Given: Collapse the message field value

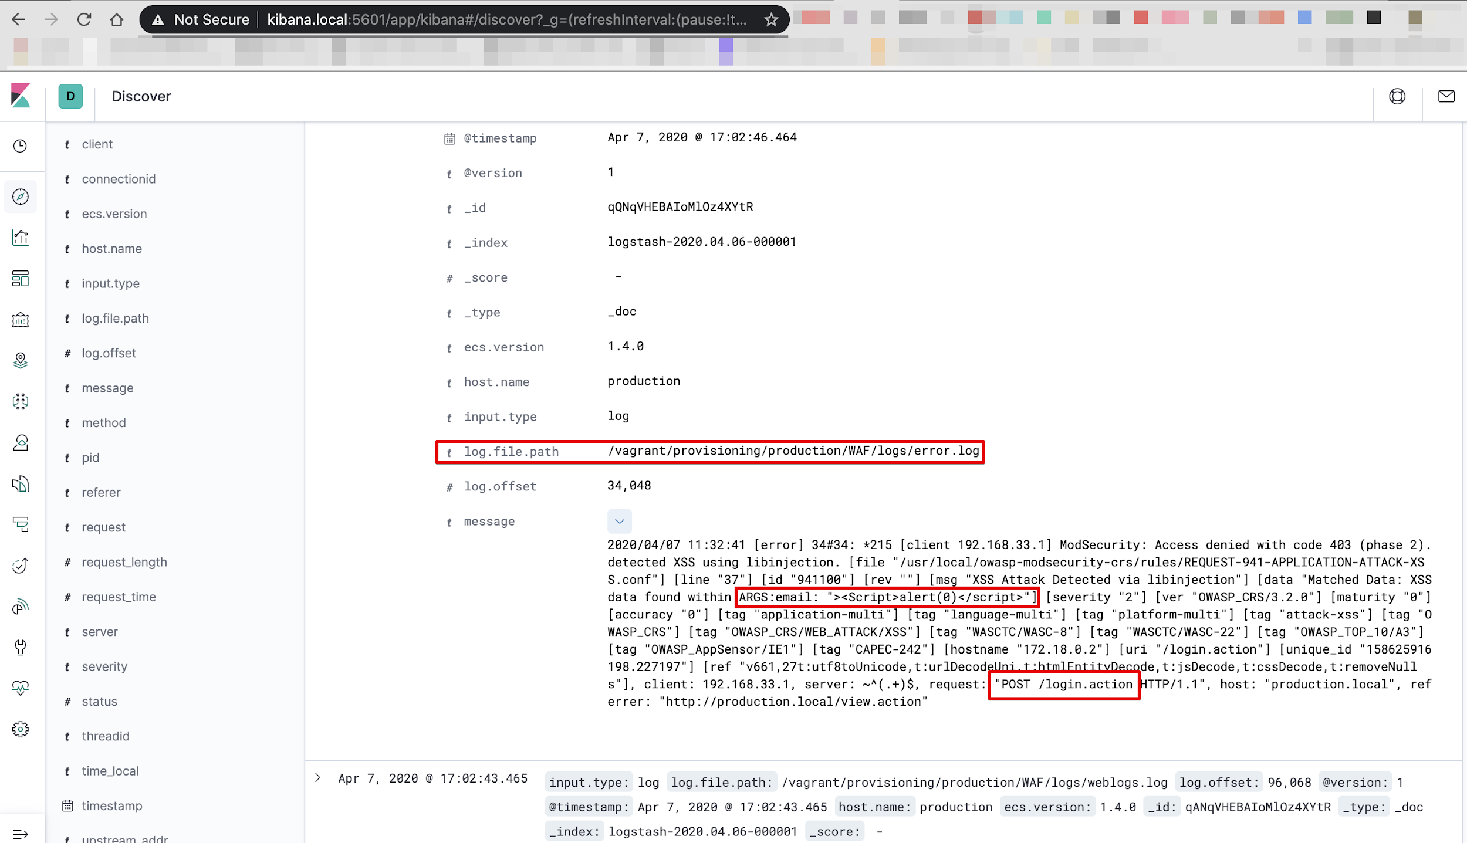Looking at the screenshot, I should pyautogui.click(x=619, y=521).
